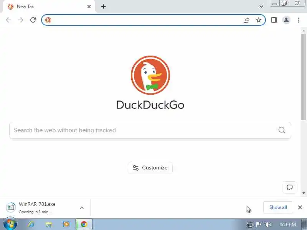Click the DuckDuckGo icon in address bar

48,20
